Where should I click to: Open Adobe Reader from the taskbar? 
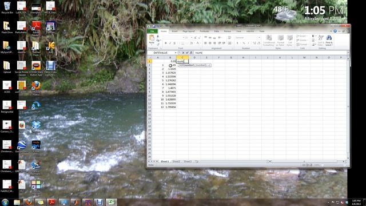pos(51,202)
